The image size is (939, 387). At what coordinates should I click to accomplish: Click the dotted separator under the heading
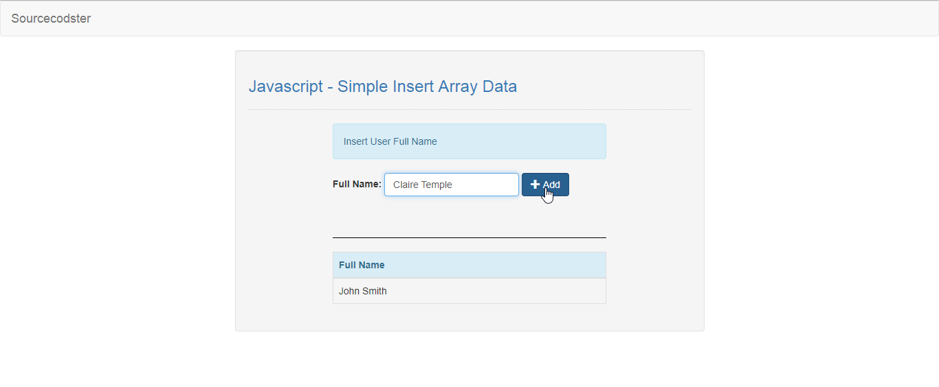pos(469,109)
